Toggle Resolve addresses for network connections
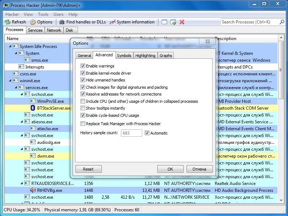Image resolution: width=288 pixels, height=216 pixels. (83, 94)
